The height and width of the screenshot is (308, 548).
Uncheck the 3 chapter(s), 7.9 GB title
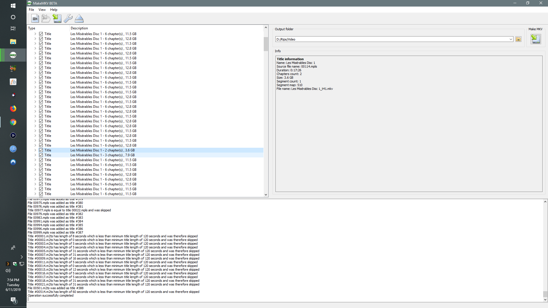pos(41,155)
